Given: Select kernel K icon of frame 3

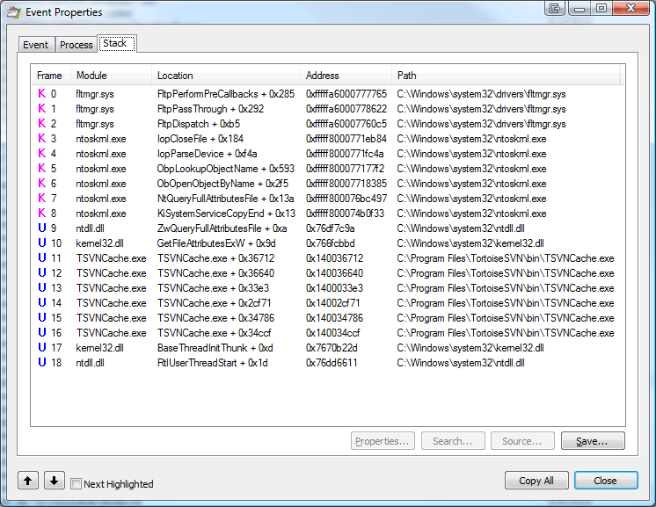Looking at the screenshot, I should click(x=42, y=138).
